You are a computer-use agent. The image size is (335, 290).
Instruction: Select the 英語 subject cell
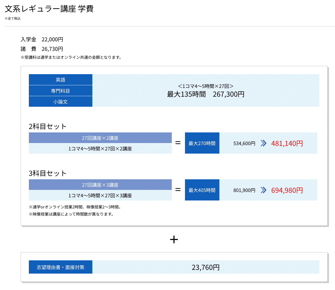61,80
